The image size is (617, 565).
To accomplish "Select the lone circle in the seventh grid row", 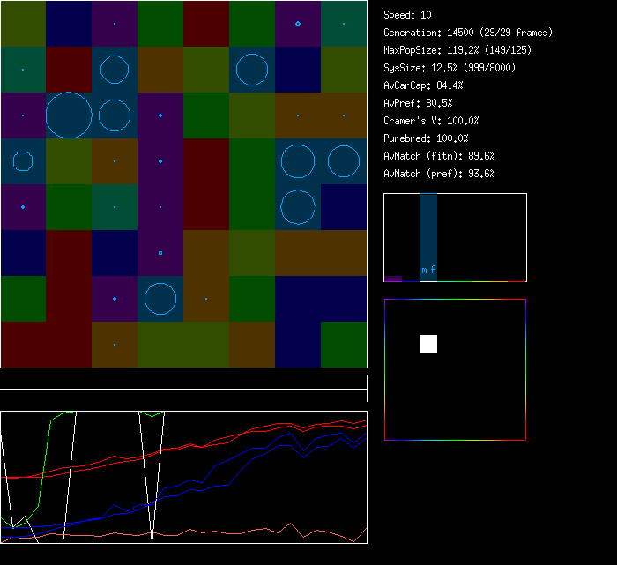I will [x=160, y=299].
